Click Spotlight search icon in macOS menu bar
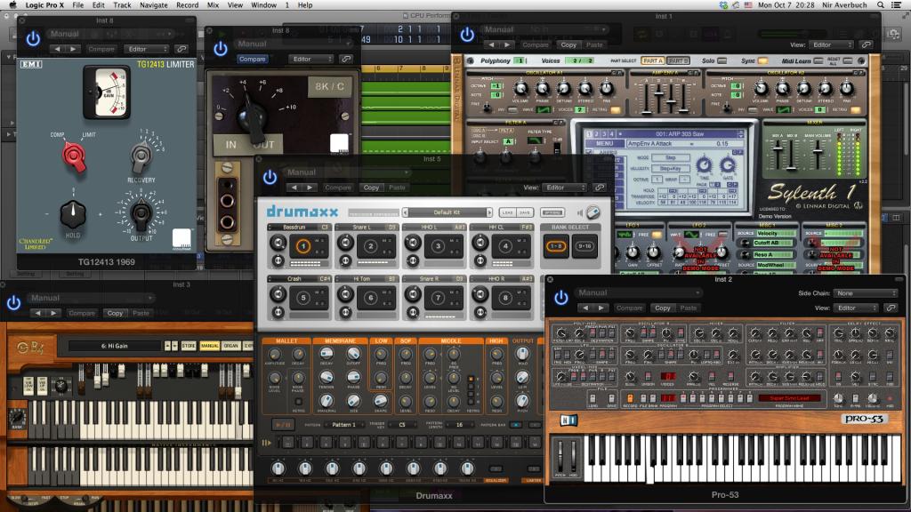This screenshot has width=911, height=512. click(881, 4)
